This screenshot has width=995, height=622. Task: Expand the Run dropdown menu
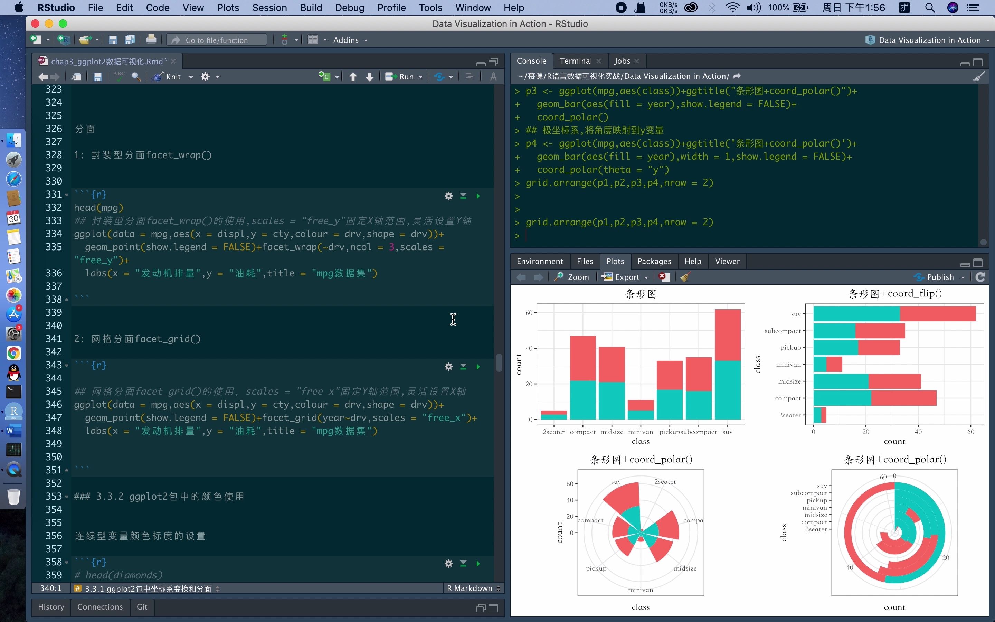pyautogui.click(x=420, y=77)
